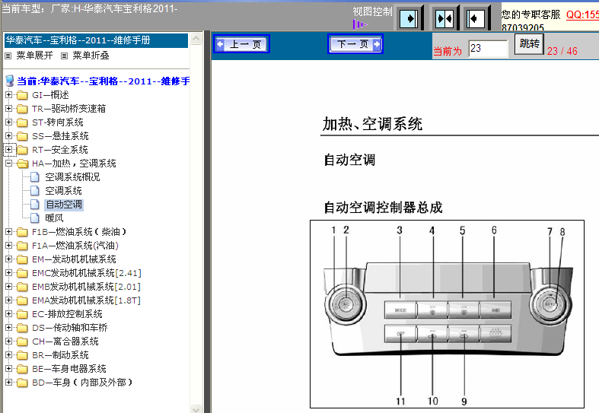599x413 pixels.
Task: Click the tree panel scroll down arrow
Action: tap(196, 408)
